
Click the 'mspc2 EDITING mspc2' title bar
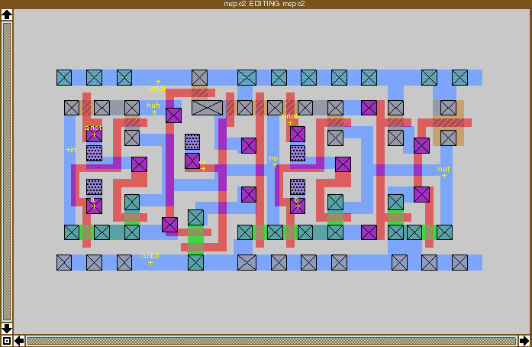[266, 4]
